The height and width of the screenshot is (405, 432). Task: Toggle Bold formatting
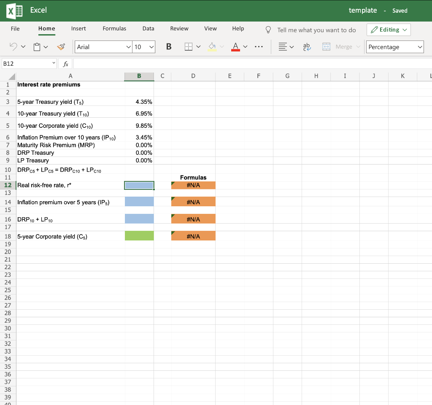coord(169,46)
